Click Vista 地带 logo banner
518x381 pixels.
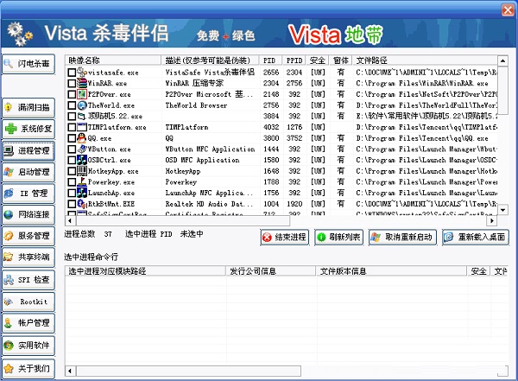point(336,35)
